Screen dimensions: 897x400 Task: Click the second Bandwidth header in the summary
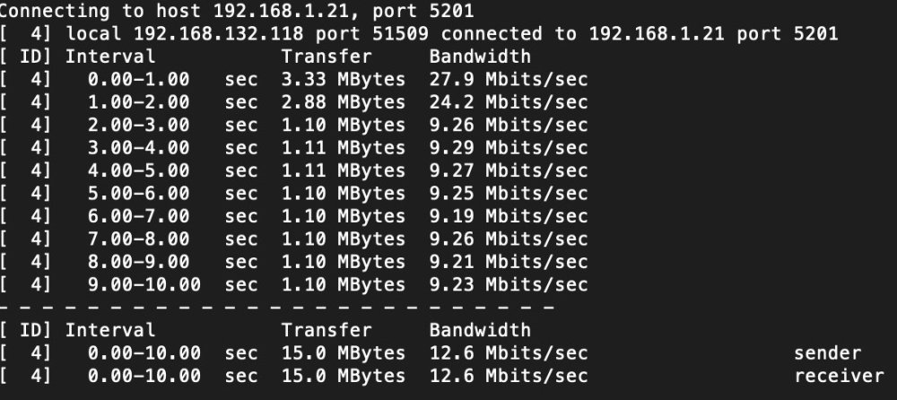point(480,330)
